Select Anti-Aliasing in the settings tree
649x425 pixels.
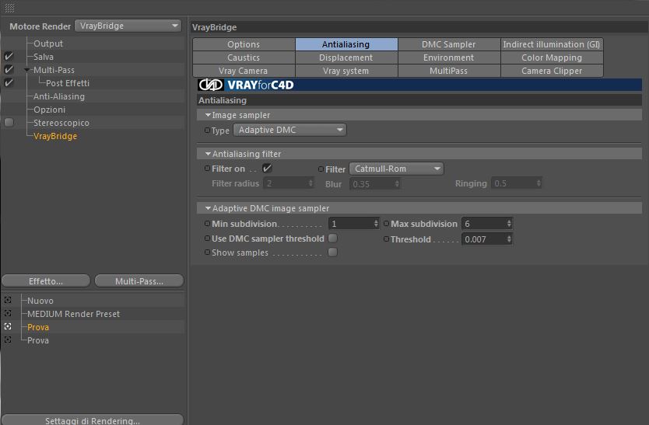[x=59, y=96]
